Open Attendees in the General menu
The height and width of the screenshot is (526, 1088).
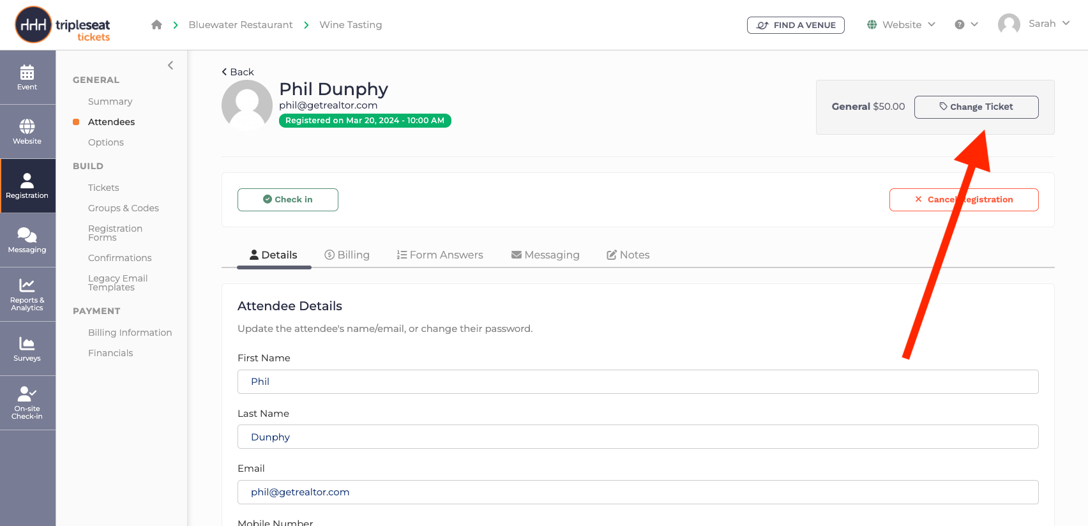pyautogui.click(x=112, y=122)
